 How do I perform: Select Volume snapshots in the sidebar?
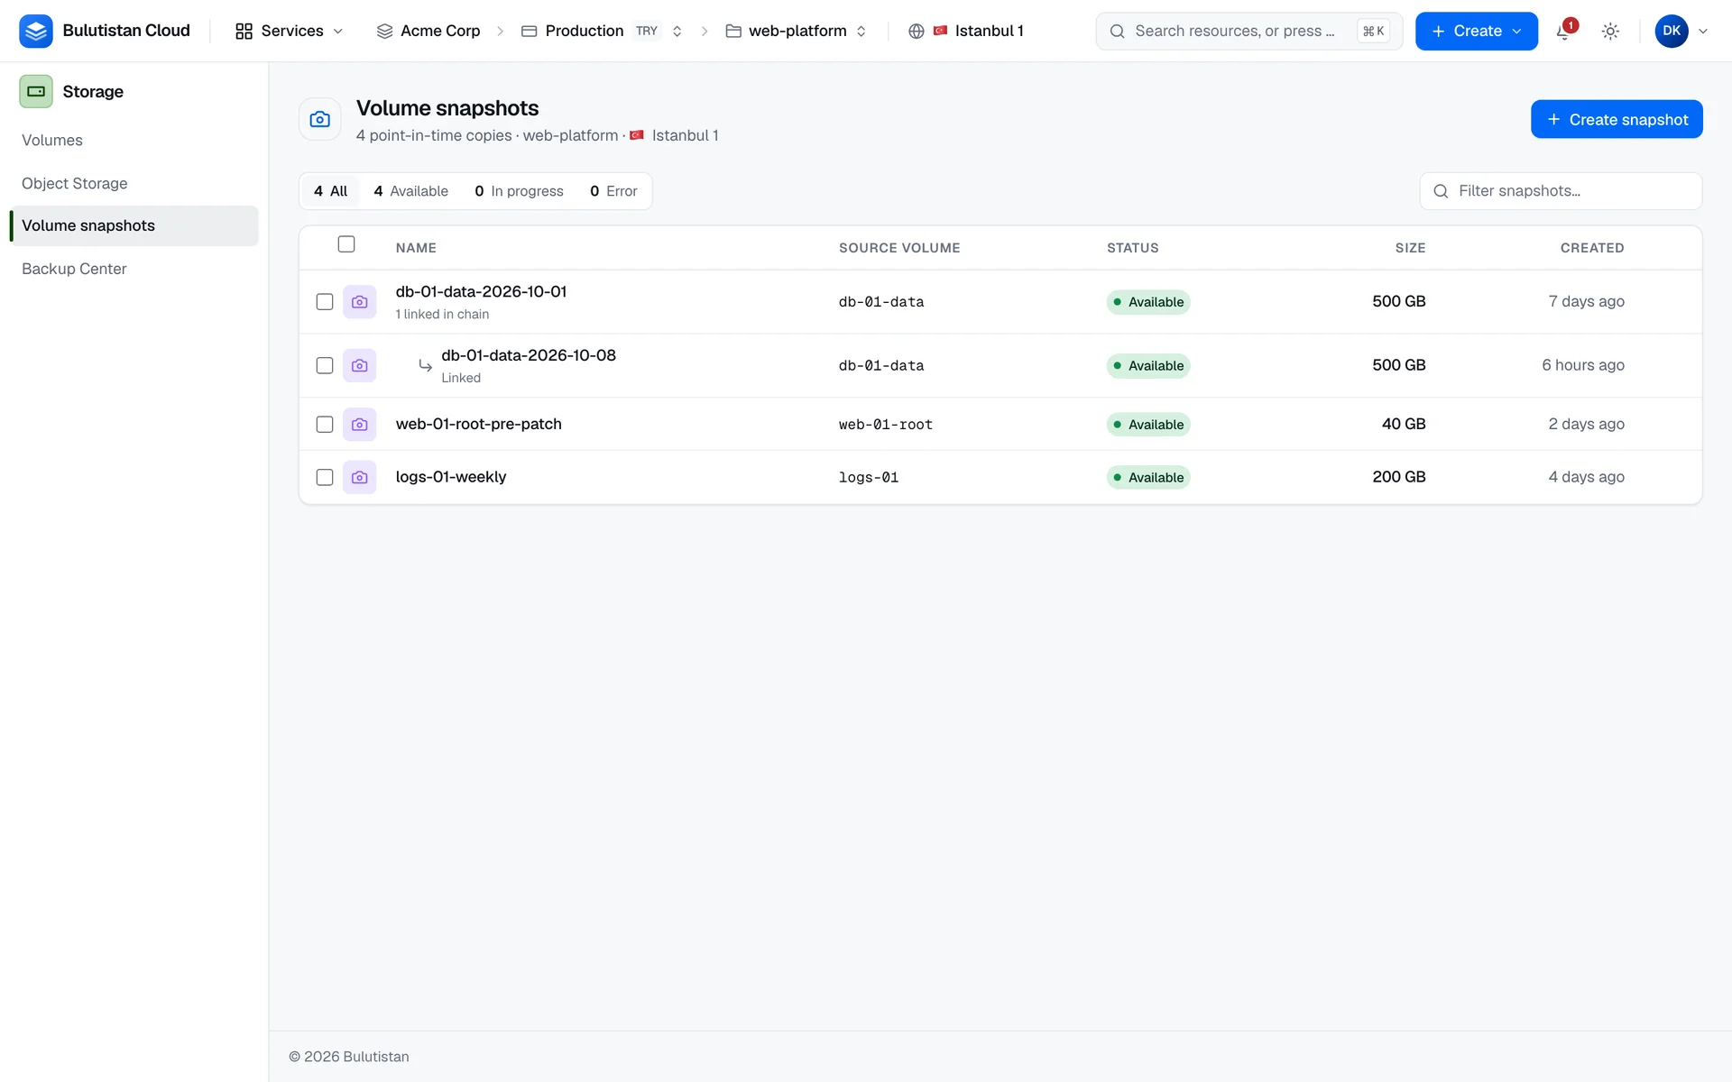134,225
